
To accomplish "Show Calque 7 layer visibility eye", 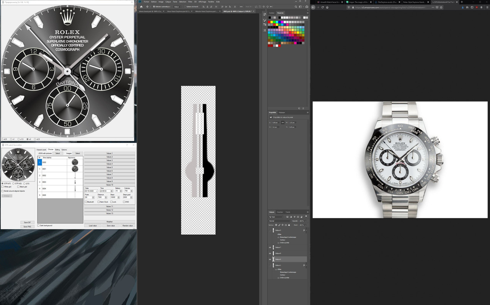I will click(270, 247).
